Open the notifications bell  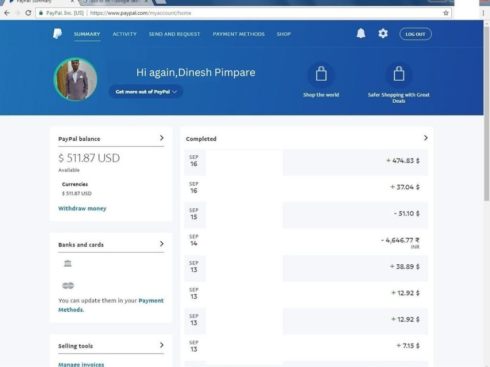[x=361, y=33]
